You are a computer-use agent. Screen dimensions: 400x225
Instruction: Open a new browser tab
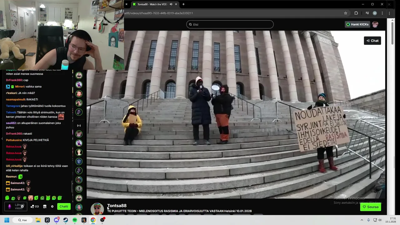[x=183, y=4]
